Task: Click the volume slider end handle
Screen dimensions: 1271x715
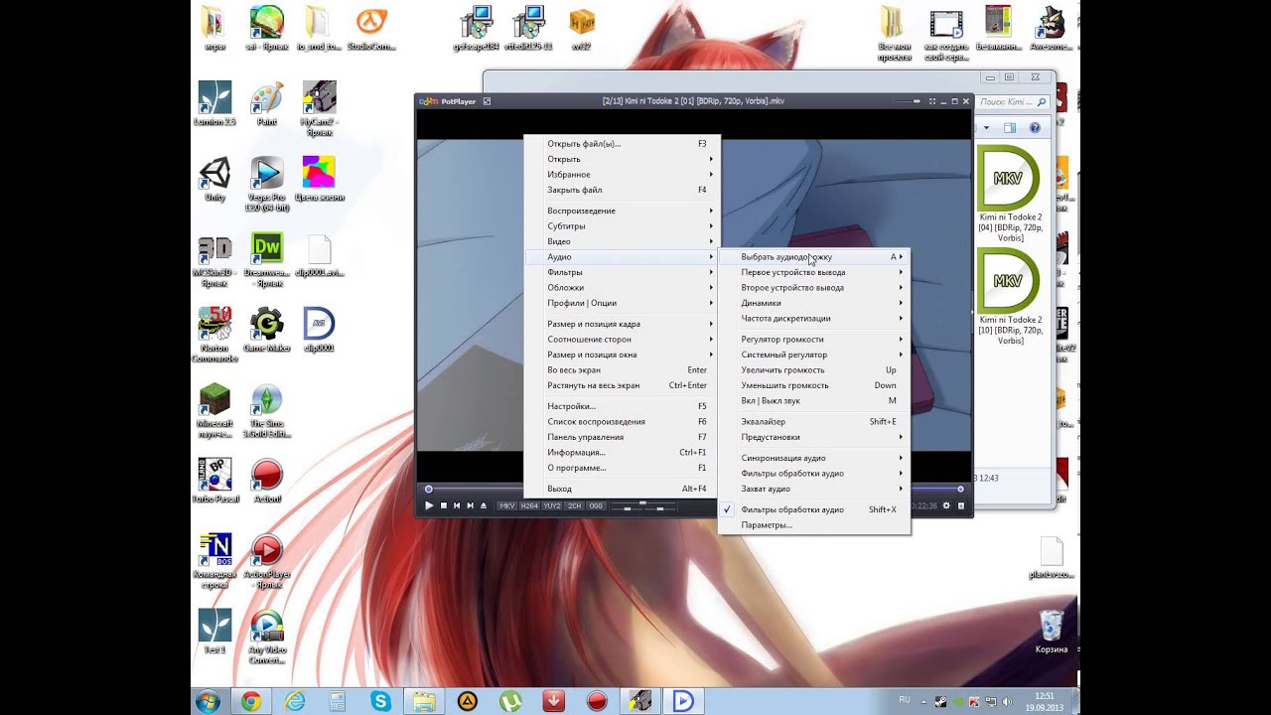Action: point(960,489)
